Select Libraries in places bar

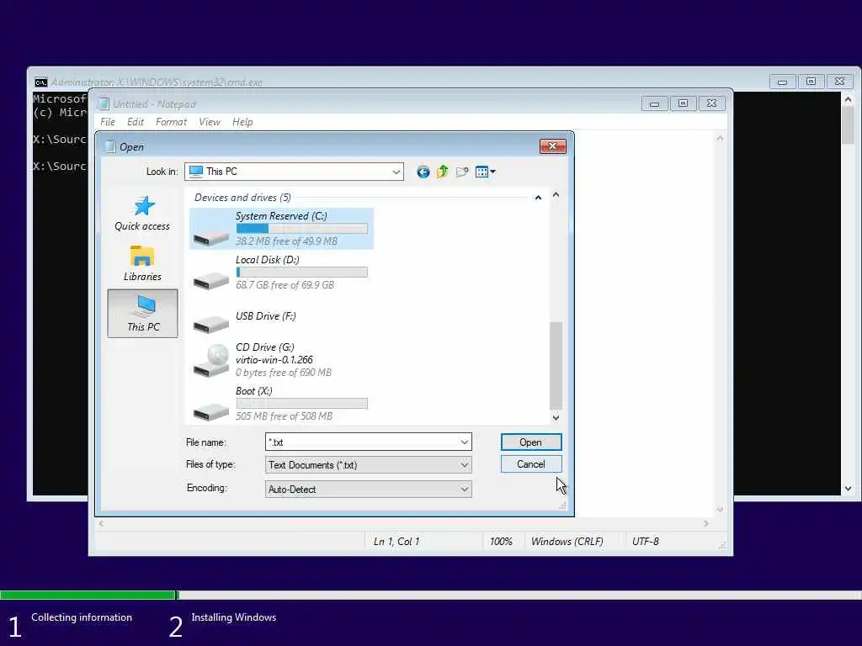point(142,263)
